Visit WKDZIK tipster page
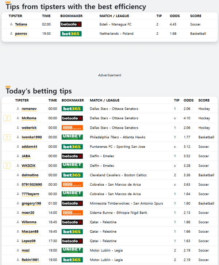The height and width of the screenshot is (265, 219). tap(28, 166)
